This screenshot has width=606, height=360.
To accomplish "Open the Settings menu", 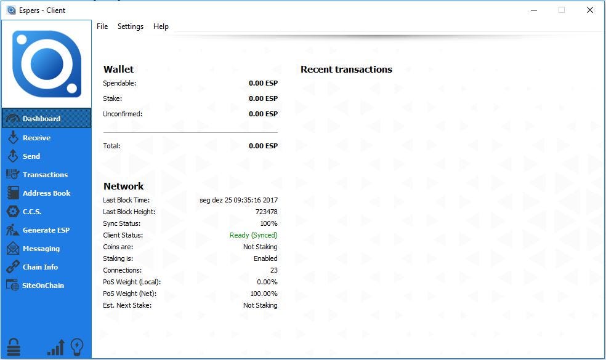I will 131,26.
